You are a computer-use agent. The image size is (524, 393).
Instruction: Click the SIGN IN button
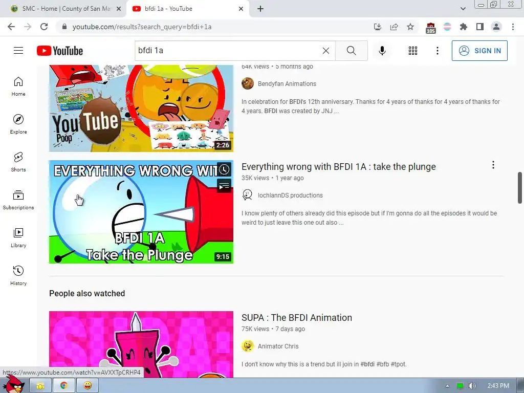[x=479, y=51]
